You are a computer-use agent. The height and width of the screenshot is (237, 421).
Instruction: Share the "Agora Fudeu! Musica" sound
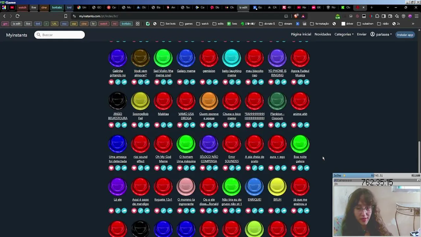[307, 82]
